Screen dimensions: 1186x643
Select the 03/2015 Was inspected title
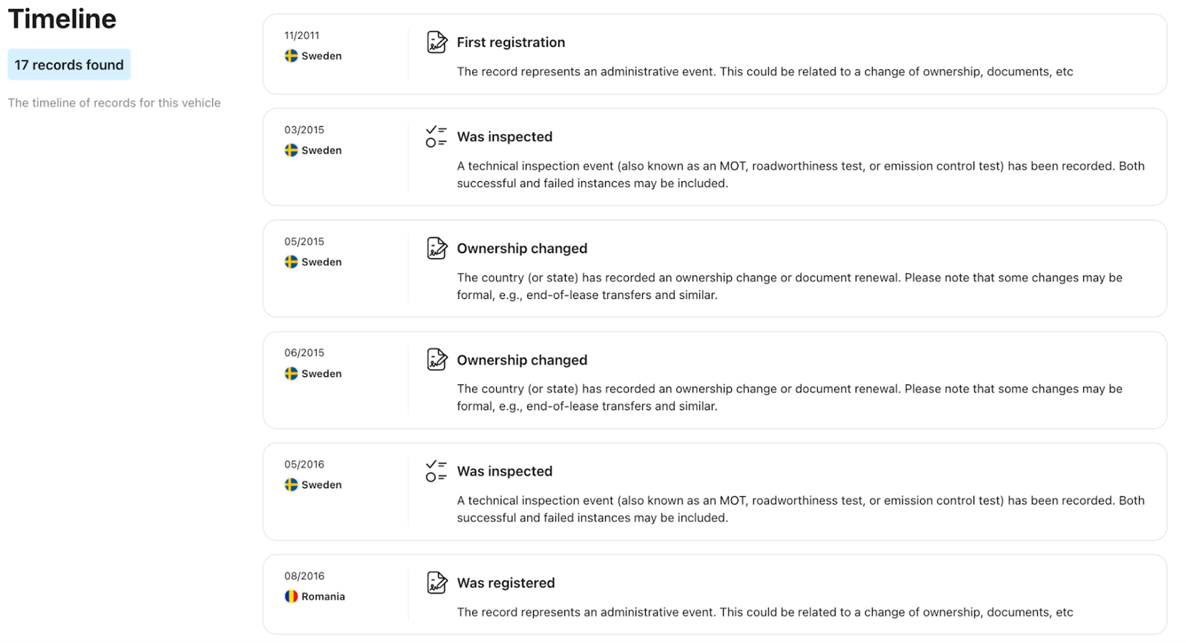(x=504, y=137)
